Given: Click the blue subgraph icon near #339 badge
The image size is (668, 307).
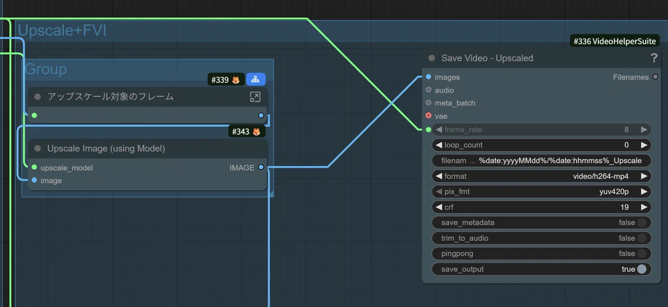Looking at the screenshot, I should [x=256, y=80].
